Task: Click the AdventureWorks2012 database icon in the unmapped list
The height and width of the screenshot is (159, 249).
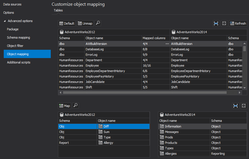Action: click(x=62, y=115)
